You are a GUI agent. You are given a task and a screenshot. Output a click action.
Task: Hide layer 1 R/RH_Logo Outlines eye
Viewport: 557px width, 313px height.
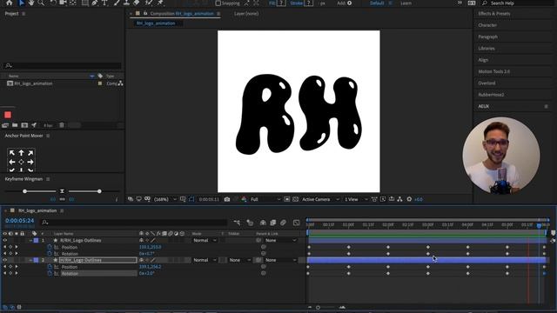pos(5,240)
